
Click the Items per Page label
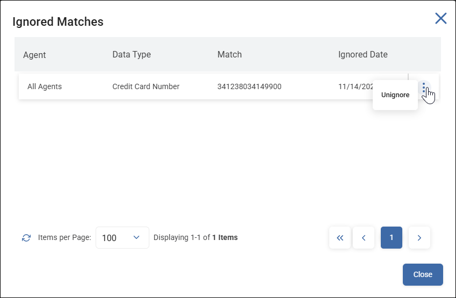tap(64, 237)
